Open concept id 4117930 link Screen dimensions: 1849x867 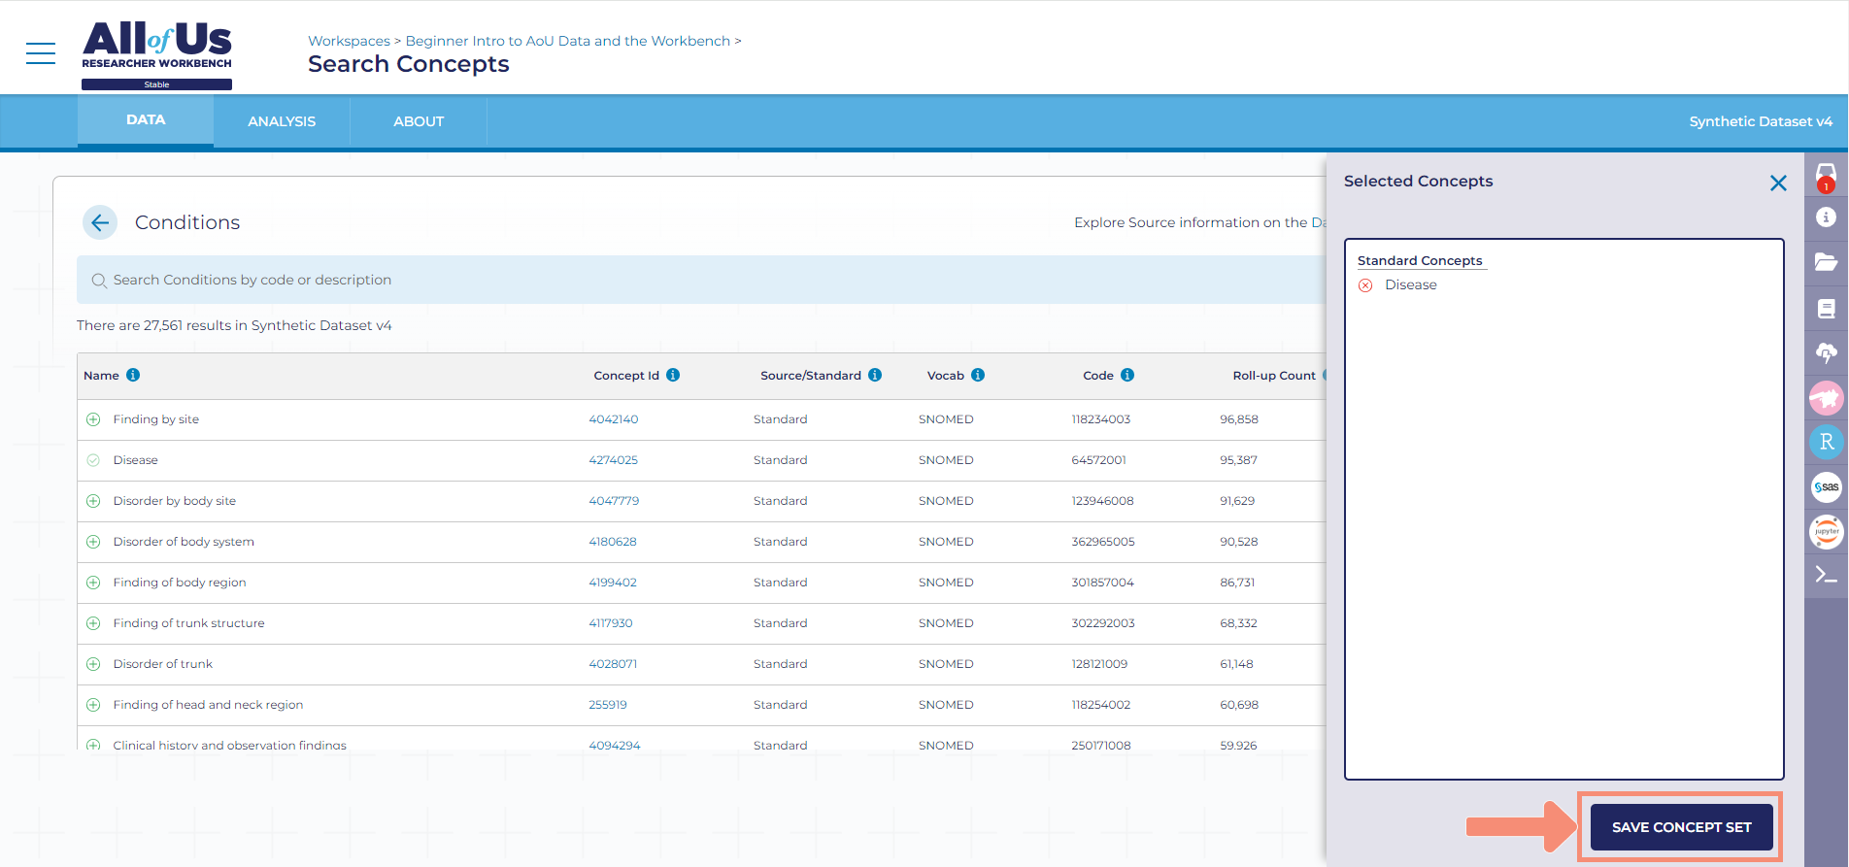click(x=611, y=623)
